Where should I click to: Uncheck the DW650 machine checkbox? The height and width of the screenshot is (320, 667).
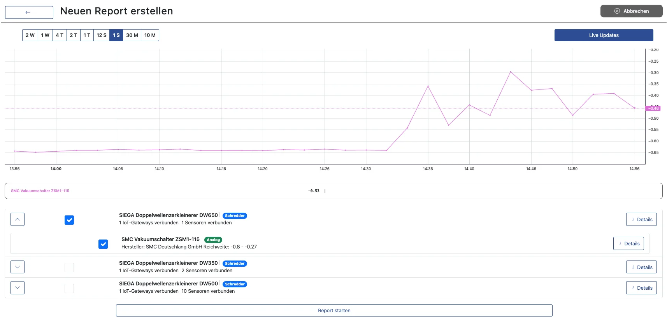tap(69, 220)
